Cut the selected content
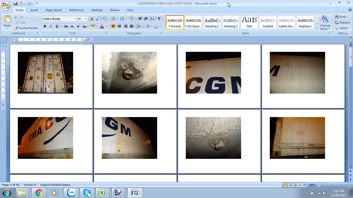Image resolution: width=353 pixels, height=198 pixels. pyautogui.click(x=19, y=17)
